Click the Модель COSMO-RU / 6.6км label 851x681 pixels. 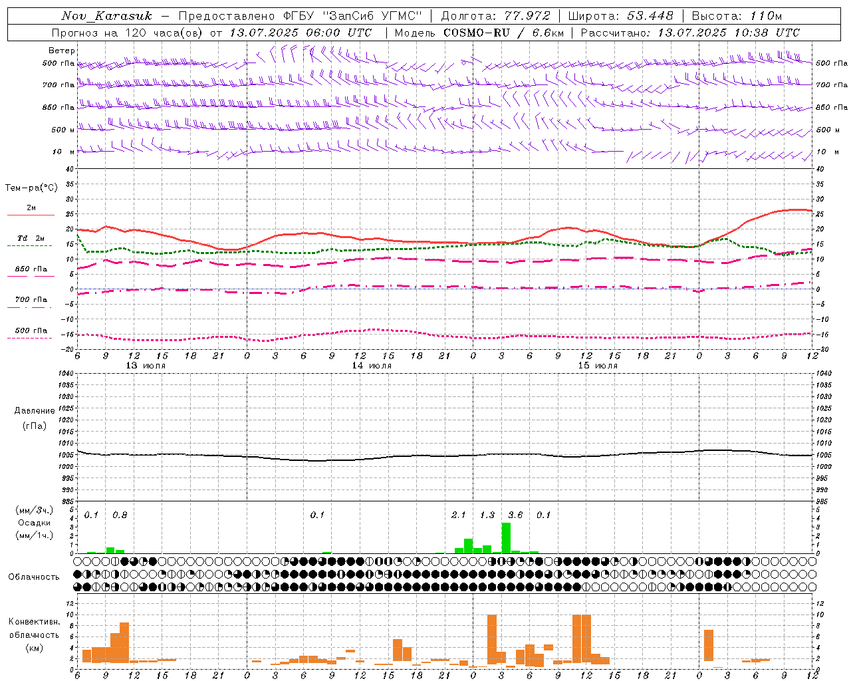(479, 33)
